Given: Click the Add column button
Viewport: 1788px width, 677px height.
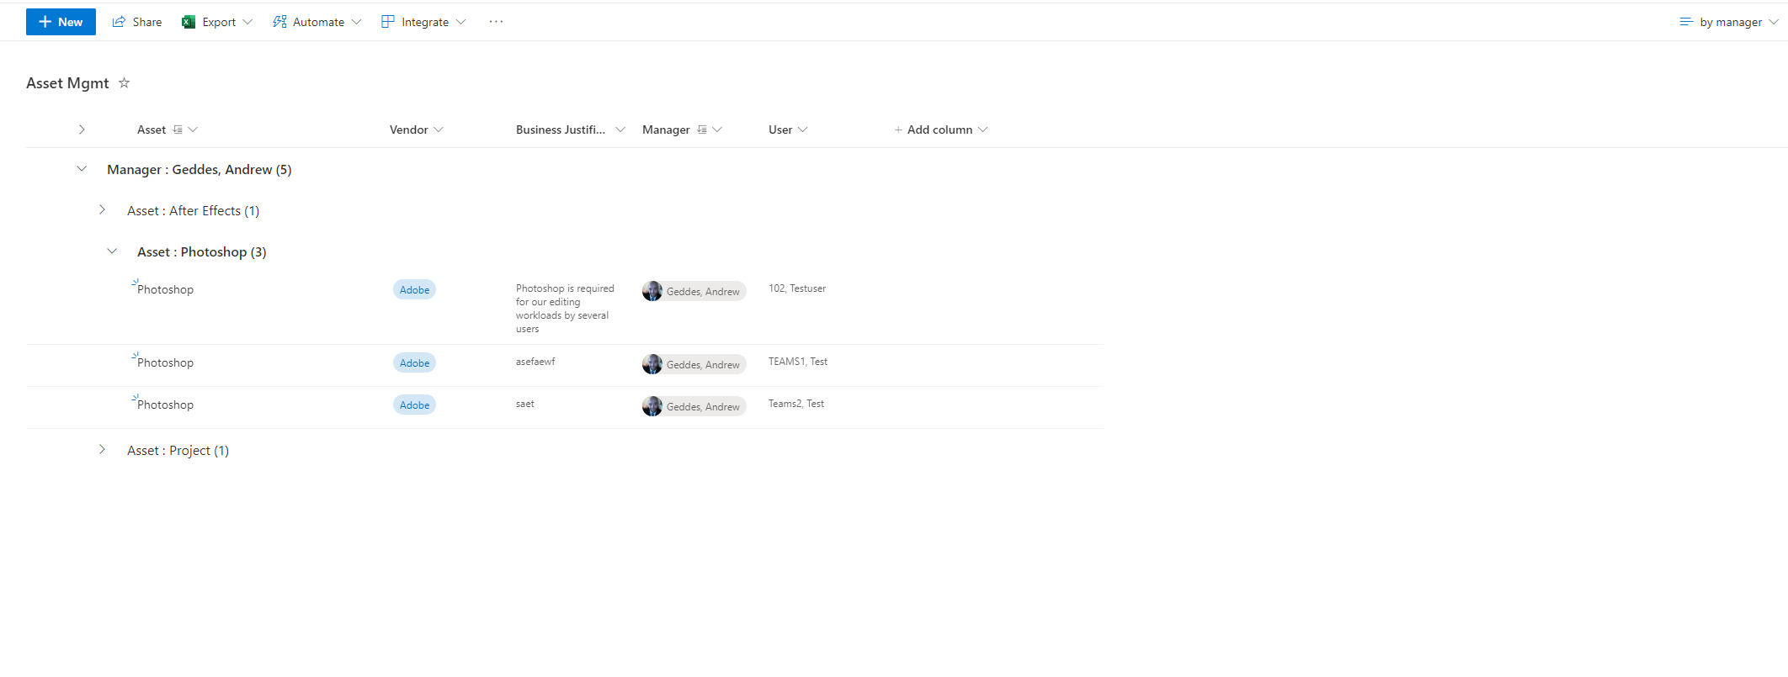Looking at the screenshot, I should (x=940, y=130).
